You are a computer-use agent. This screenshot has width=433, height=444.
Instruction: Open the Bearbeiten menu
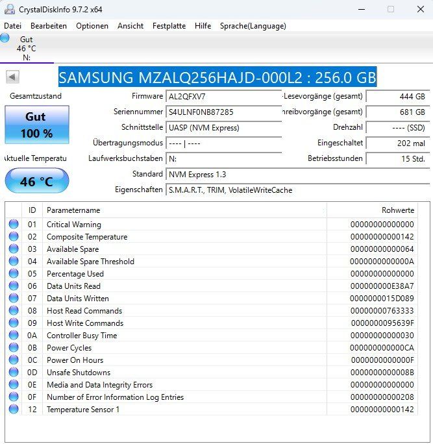click(49, 26)
